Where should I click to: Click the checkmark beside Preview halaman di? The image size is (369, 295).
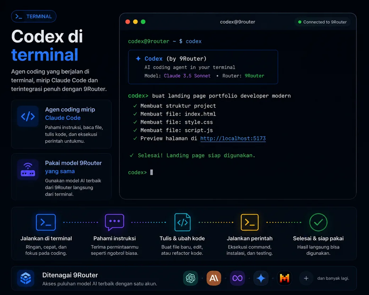point(135,138)
